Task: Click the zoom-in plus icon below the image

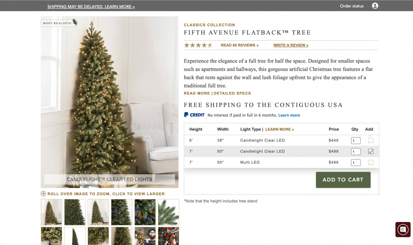Action: (43, 194)
